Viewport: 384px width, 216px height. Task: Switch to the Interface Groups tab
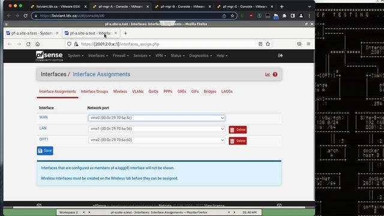pos(95,92)
